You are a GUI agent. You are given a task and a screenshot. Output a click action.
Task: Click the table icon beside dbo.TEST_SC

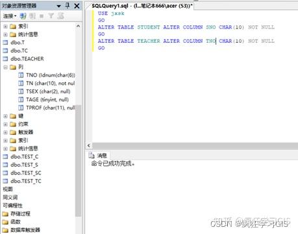5,173
